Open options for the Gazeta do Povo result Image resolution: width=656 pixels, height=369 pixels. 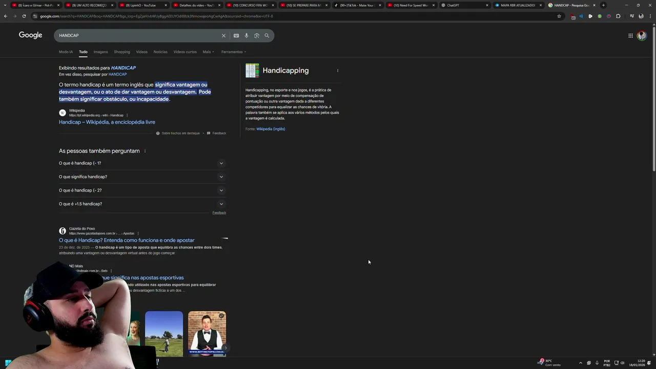[138, 233]
